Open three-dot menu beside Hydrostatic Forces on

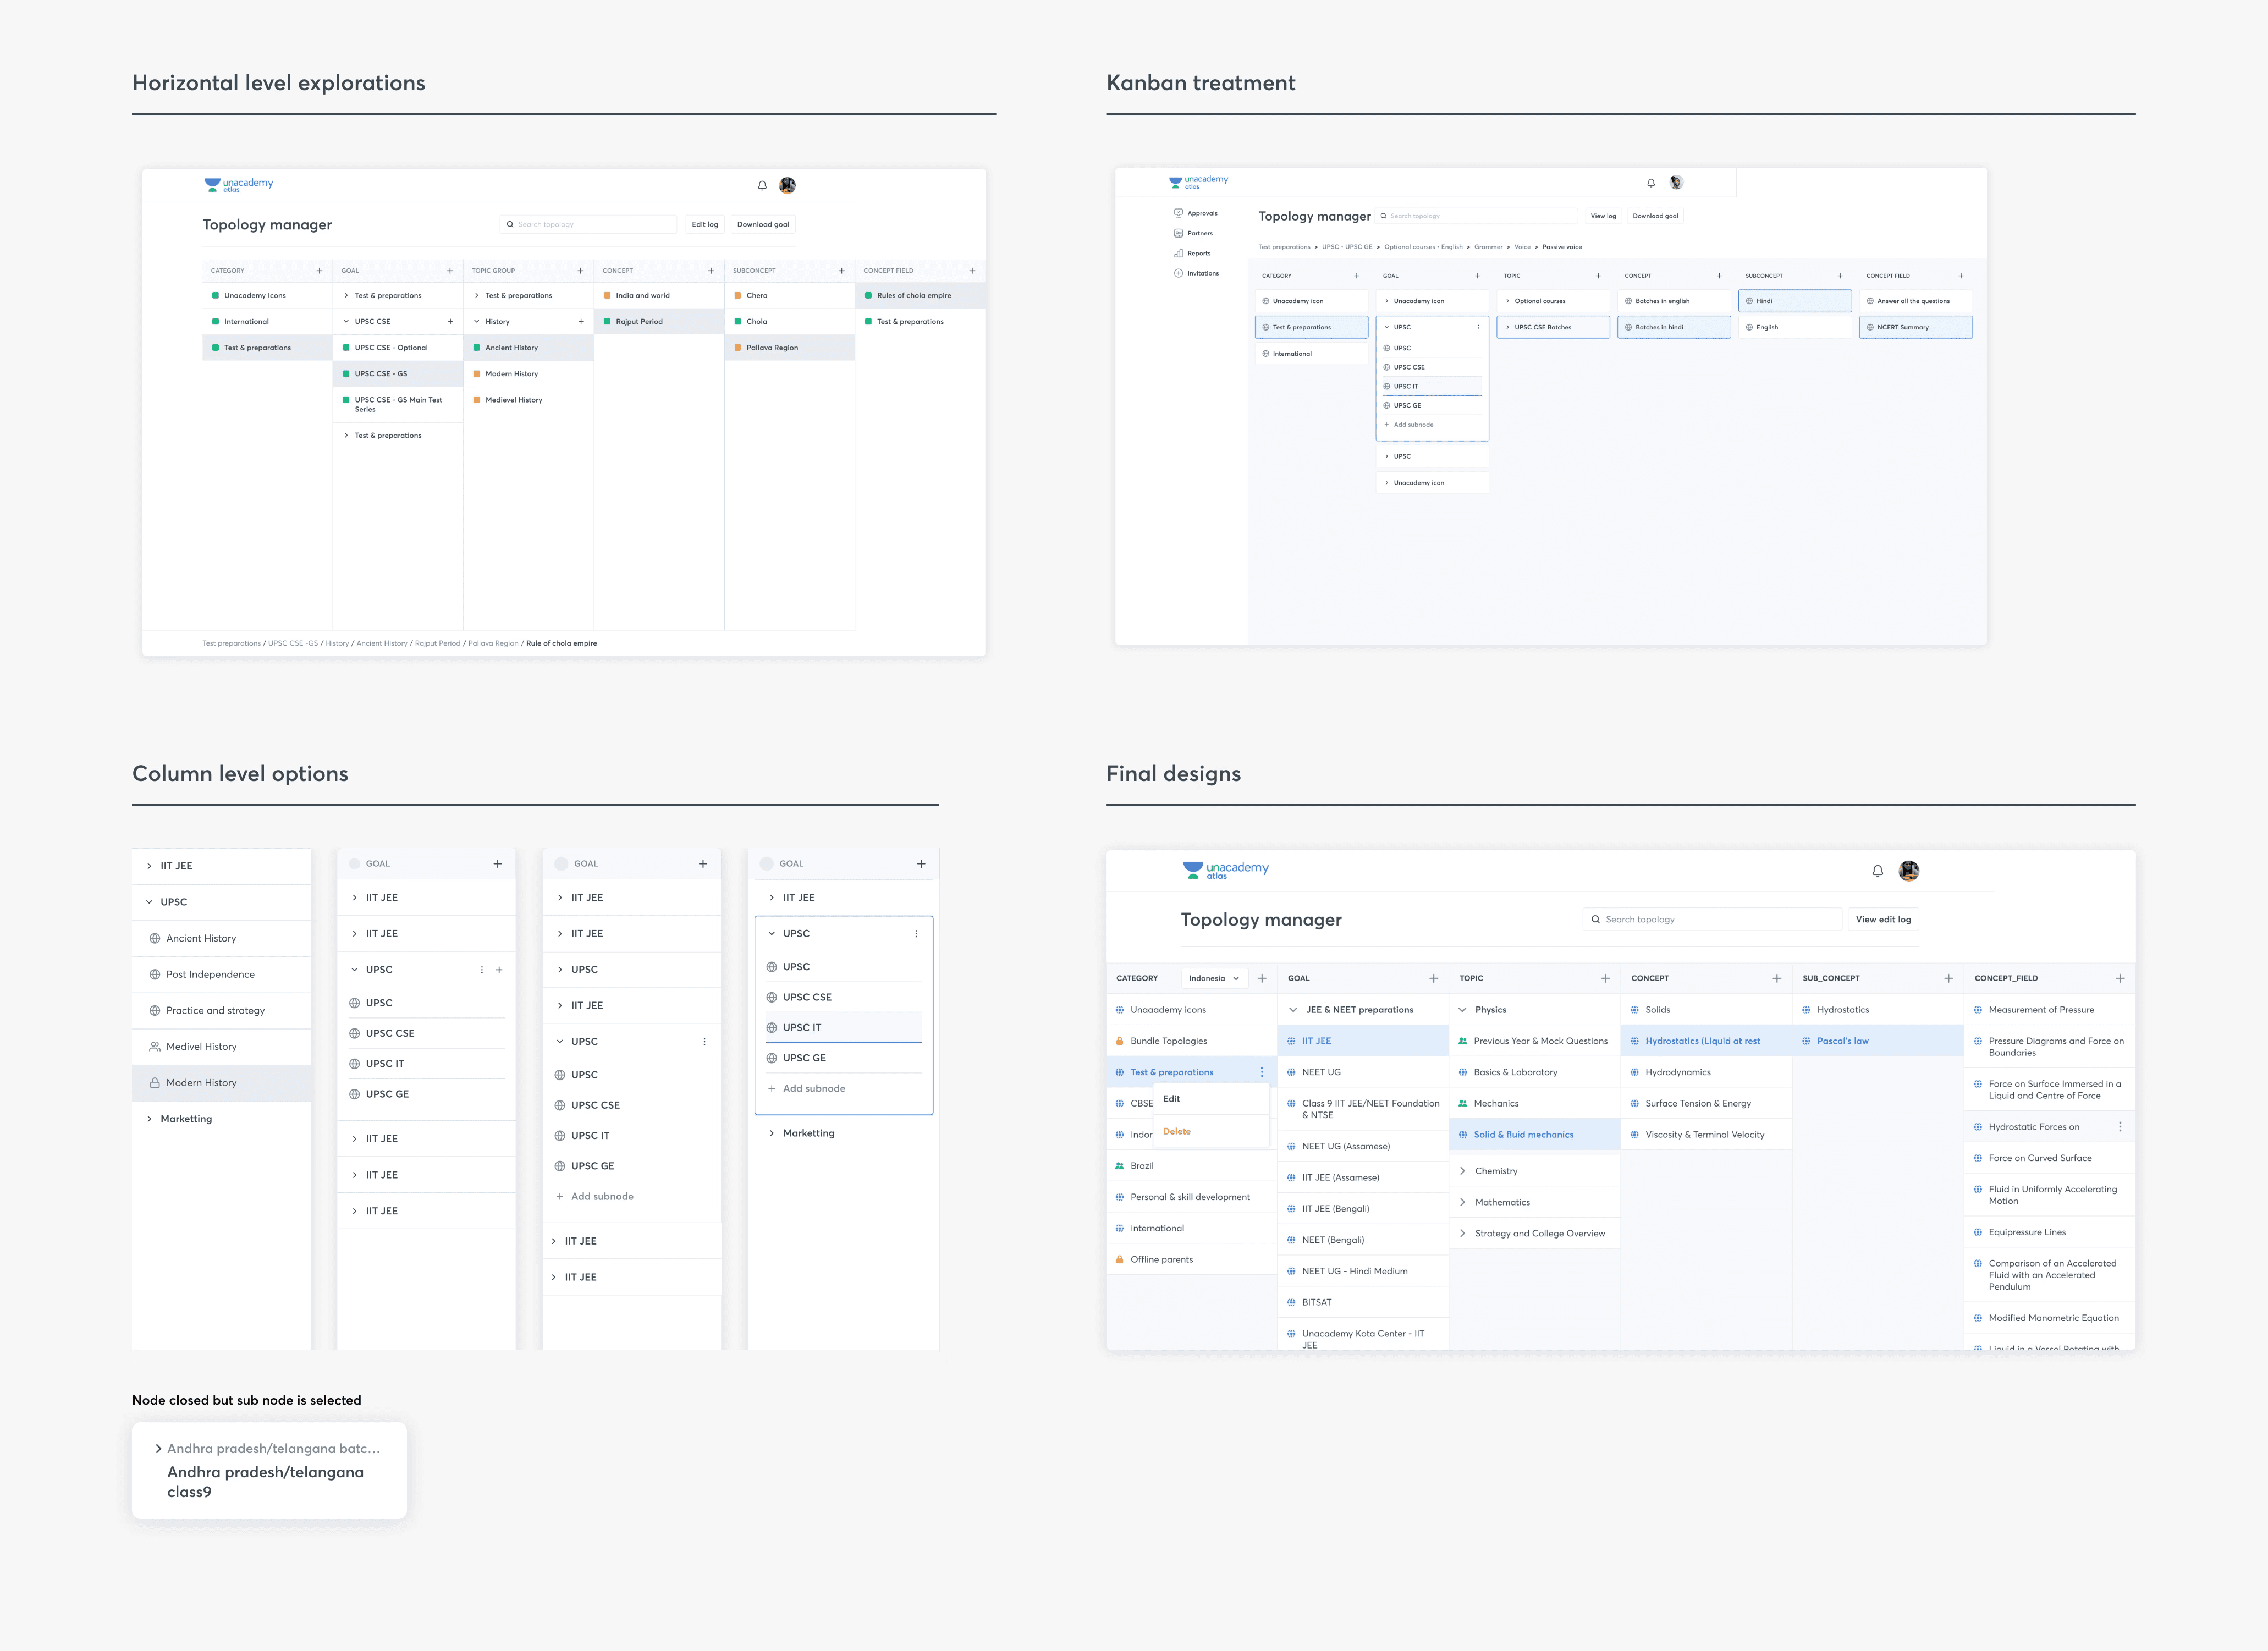[2120, 1127]
